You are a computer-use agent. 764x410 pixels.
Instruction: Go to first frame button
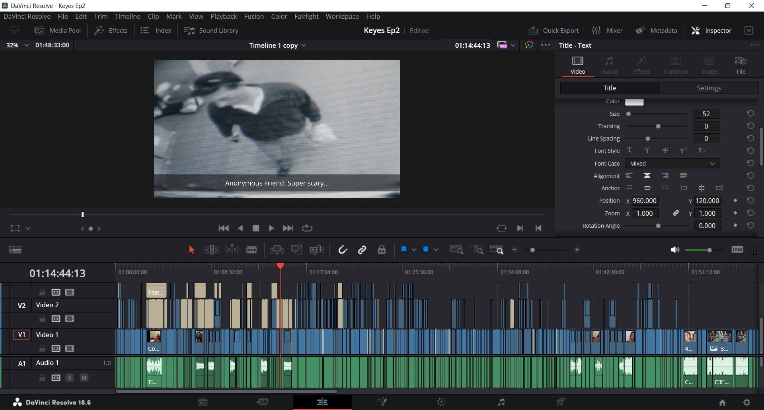pos(224,228)
